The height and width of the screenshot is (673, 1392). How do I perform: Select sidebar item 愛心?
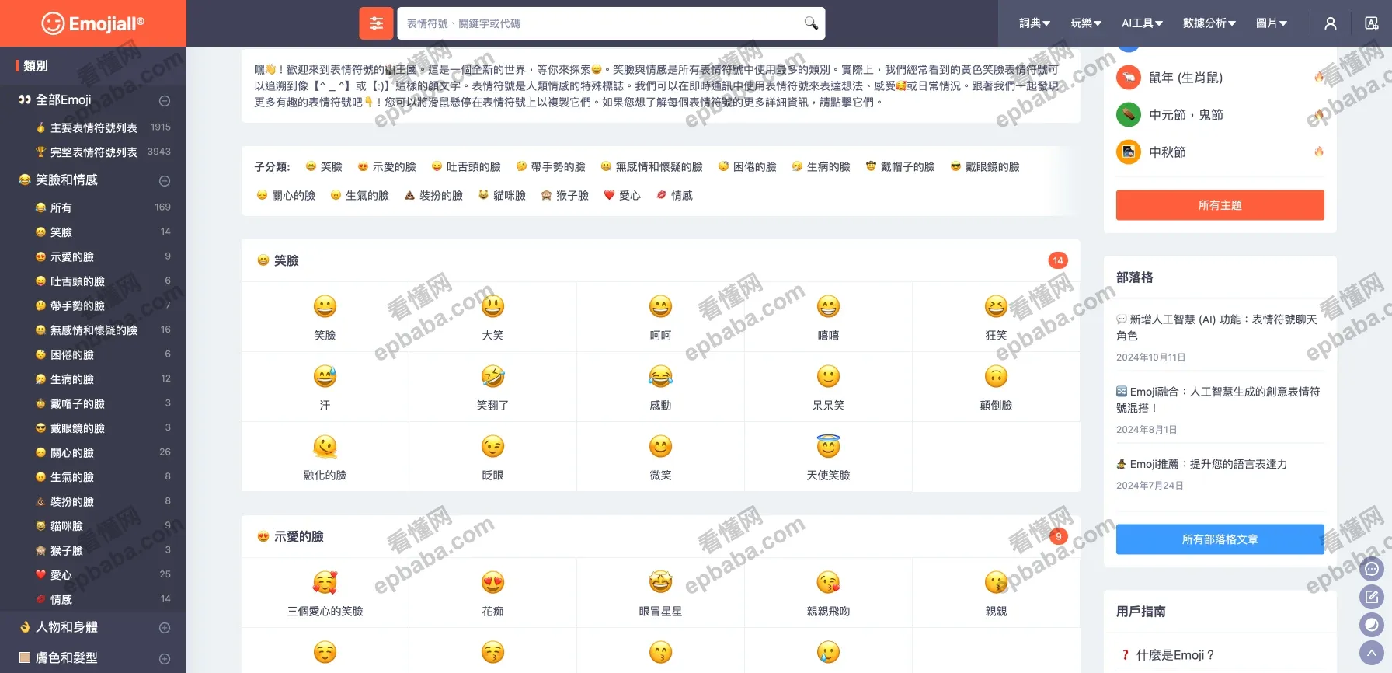tap(61, 575)
